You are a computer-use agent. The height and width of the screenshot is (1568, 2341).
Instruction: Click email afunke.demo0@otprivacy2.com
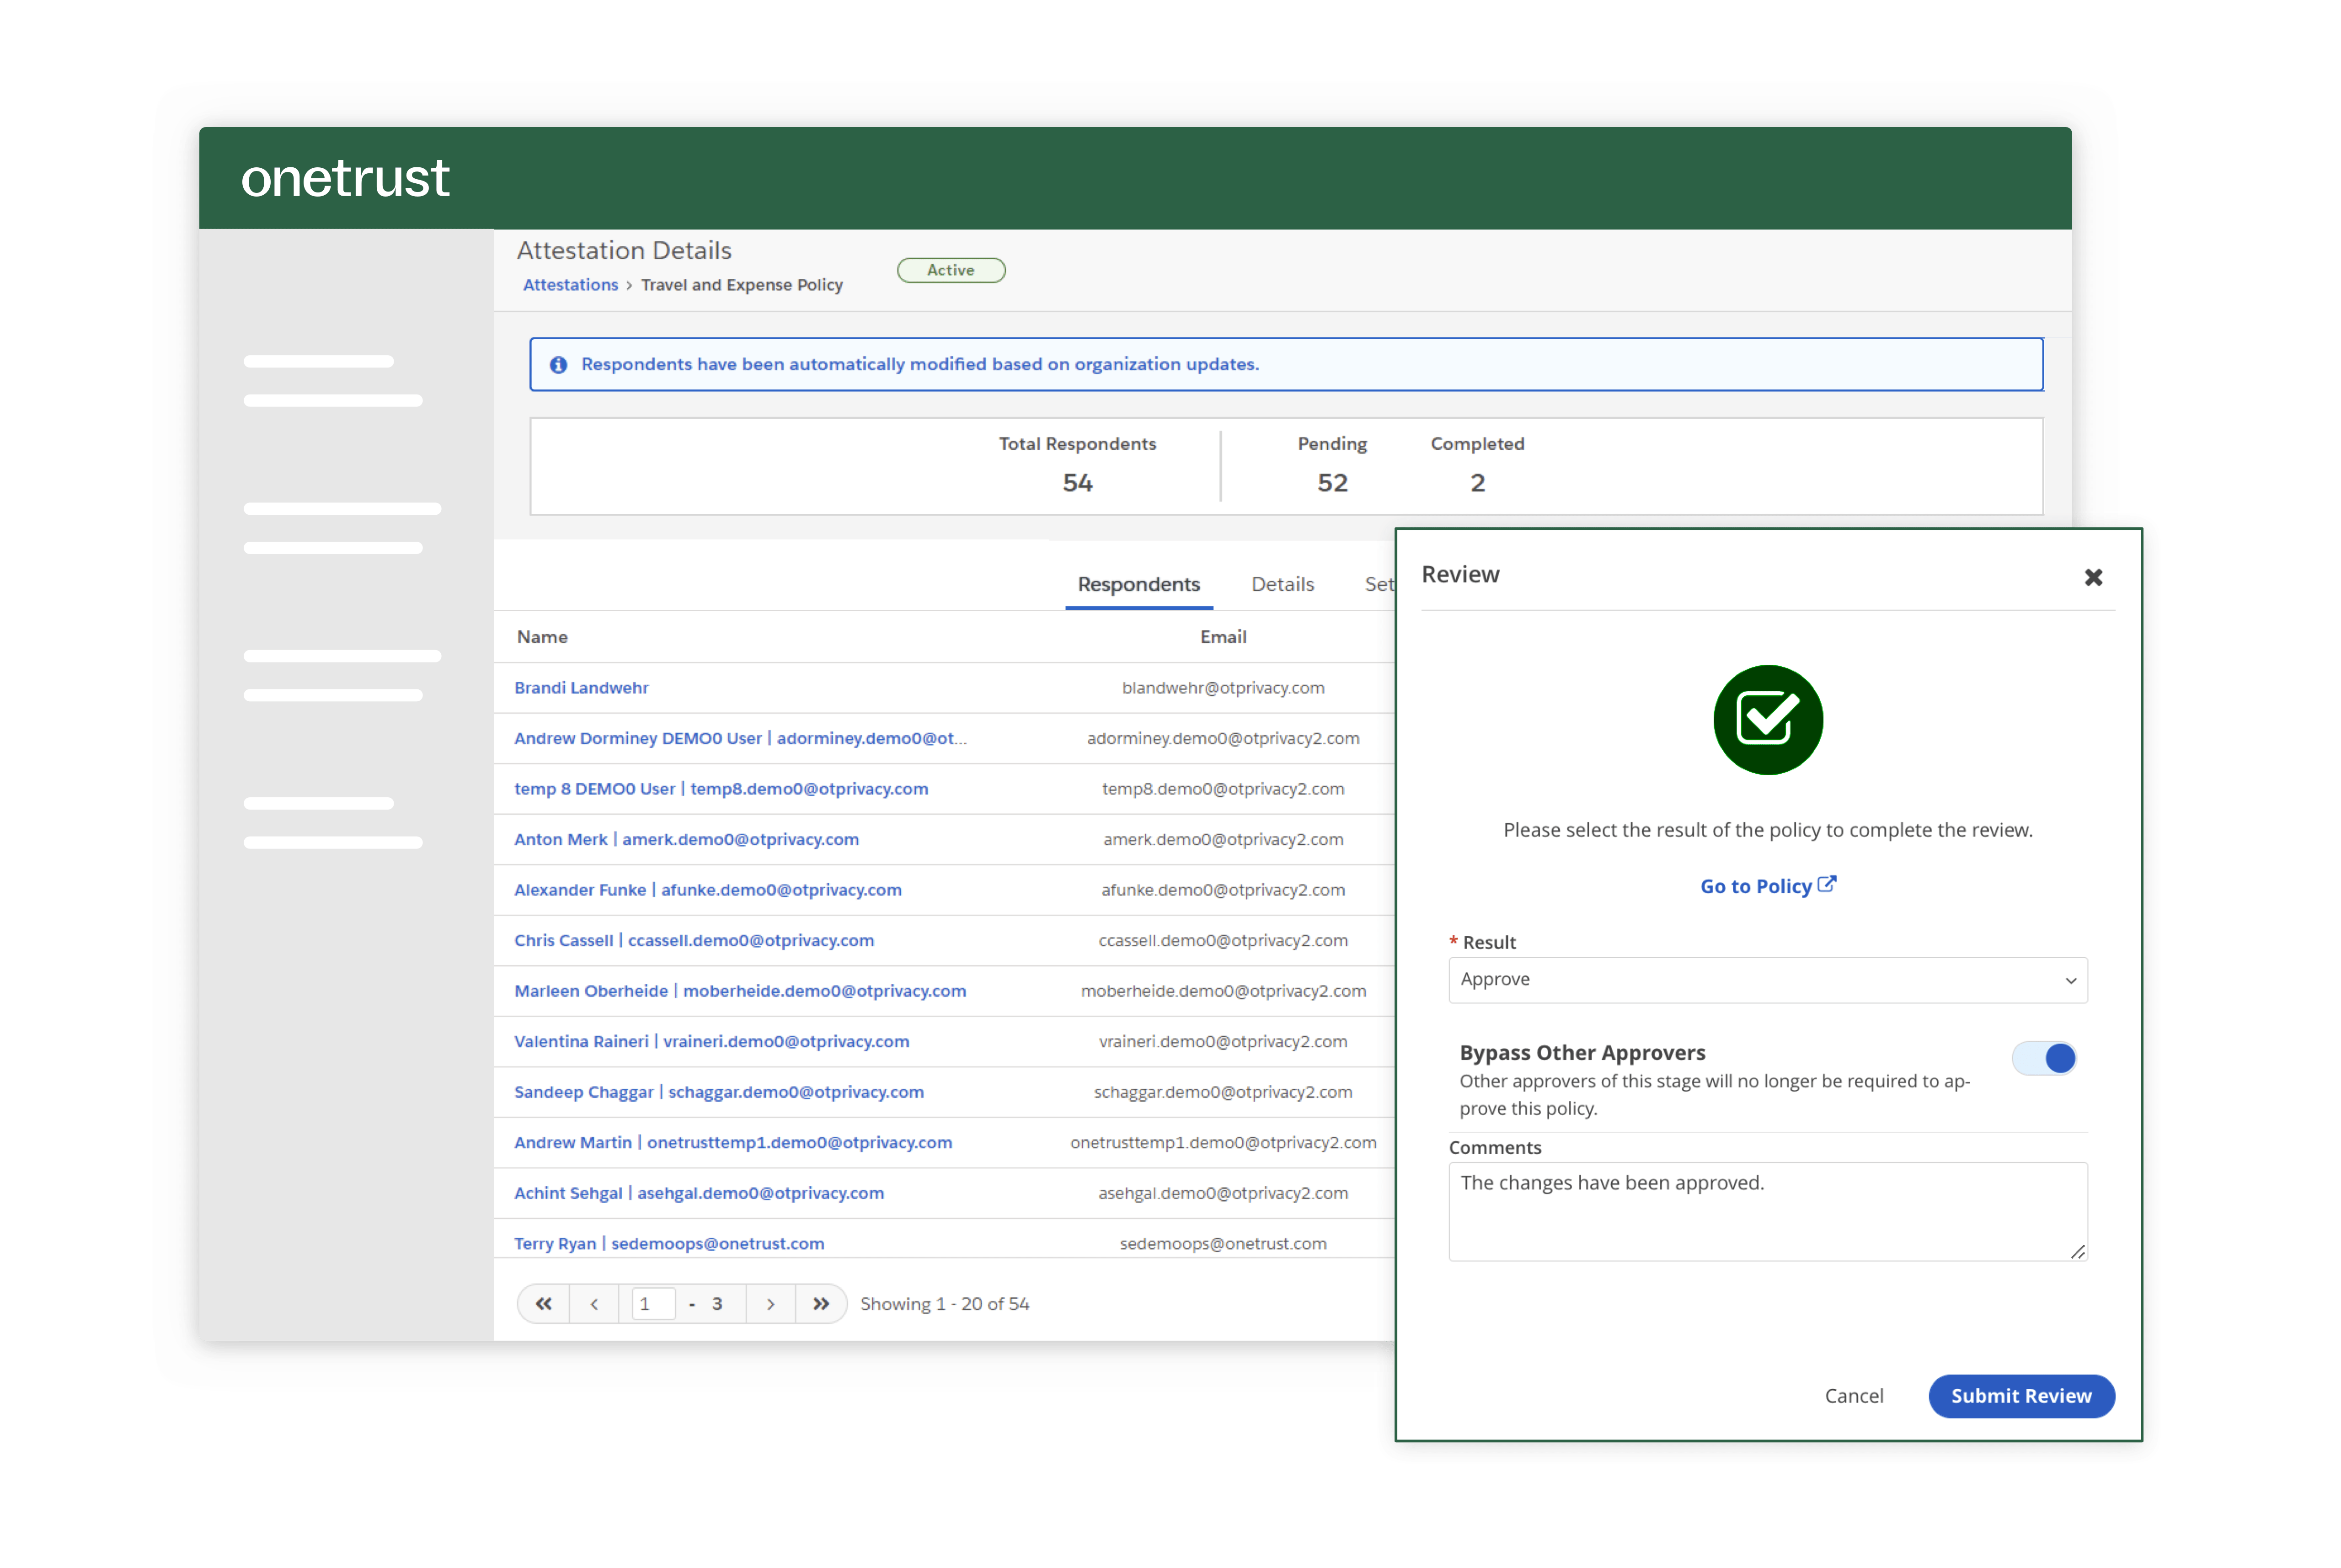1222,890
